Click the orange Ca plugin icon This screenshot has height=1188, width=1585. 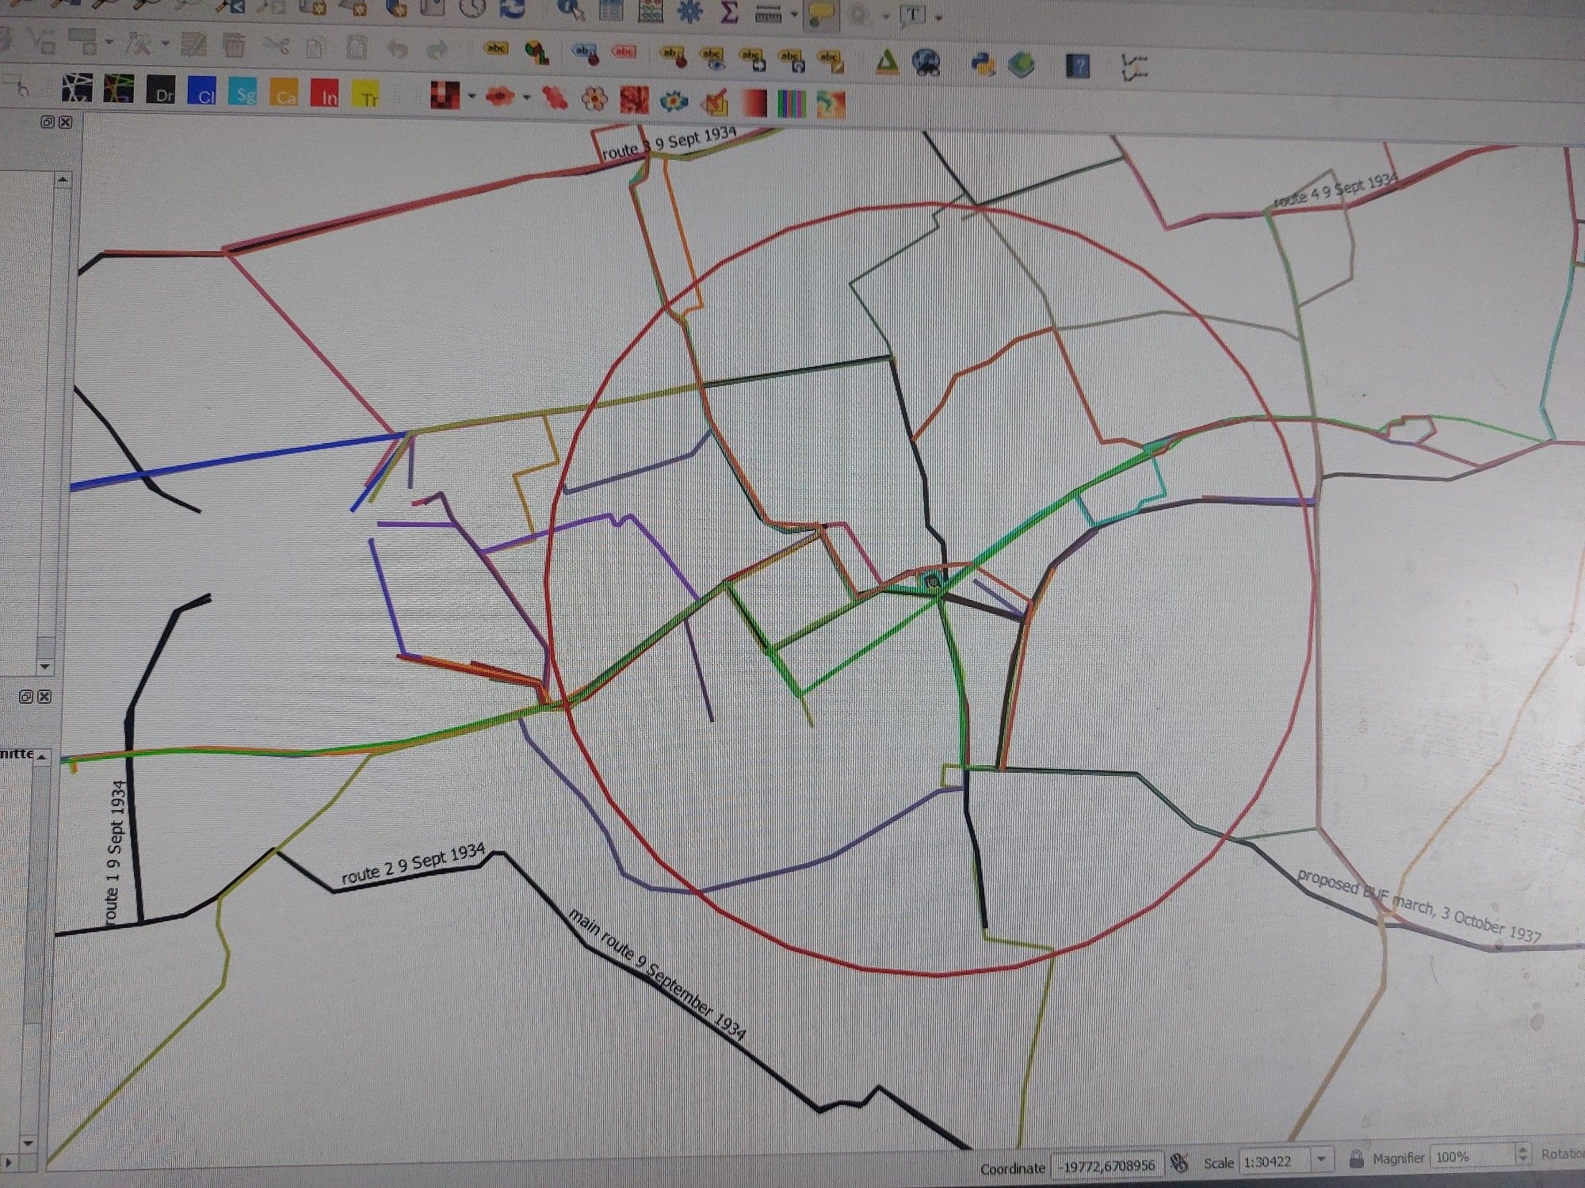point(284,93)
